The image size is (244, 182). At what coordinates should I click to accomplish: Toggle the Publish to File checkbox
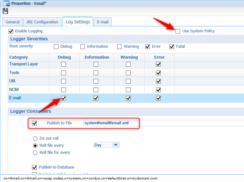pos(35,123)
